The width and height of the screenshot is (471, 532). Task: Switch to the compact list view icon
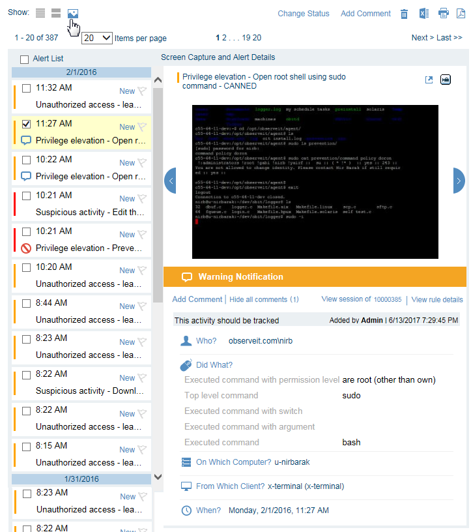[x=41, y=13]
